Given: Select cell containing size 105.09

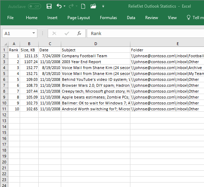Looking at the screenshot, I should click(x=29, y=97).
